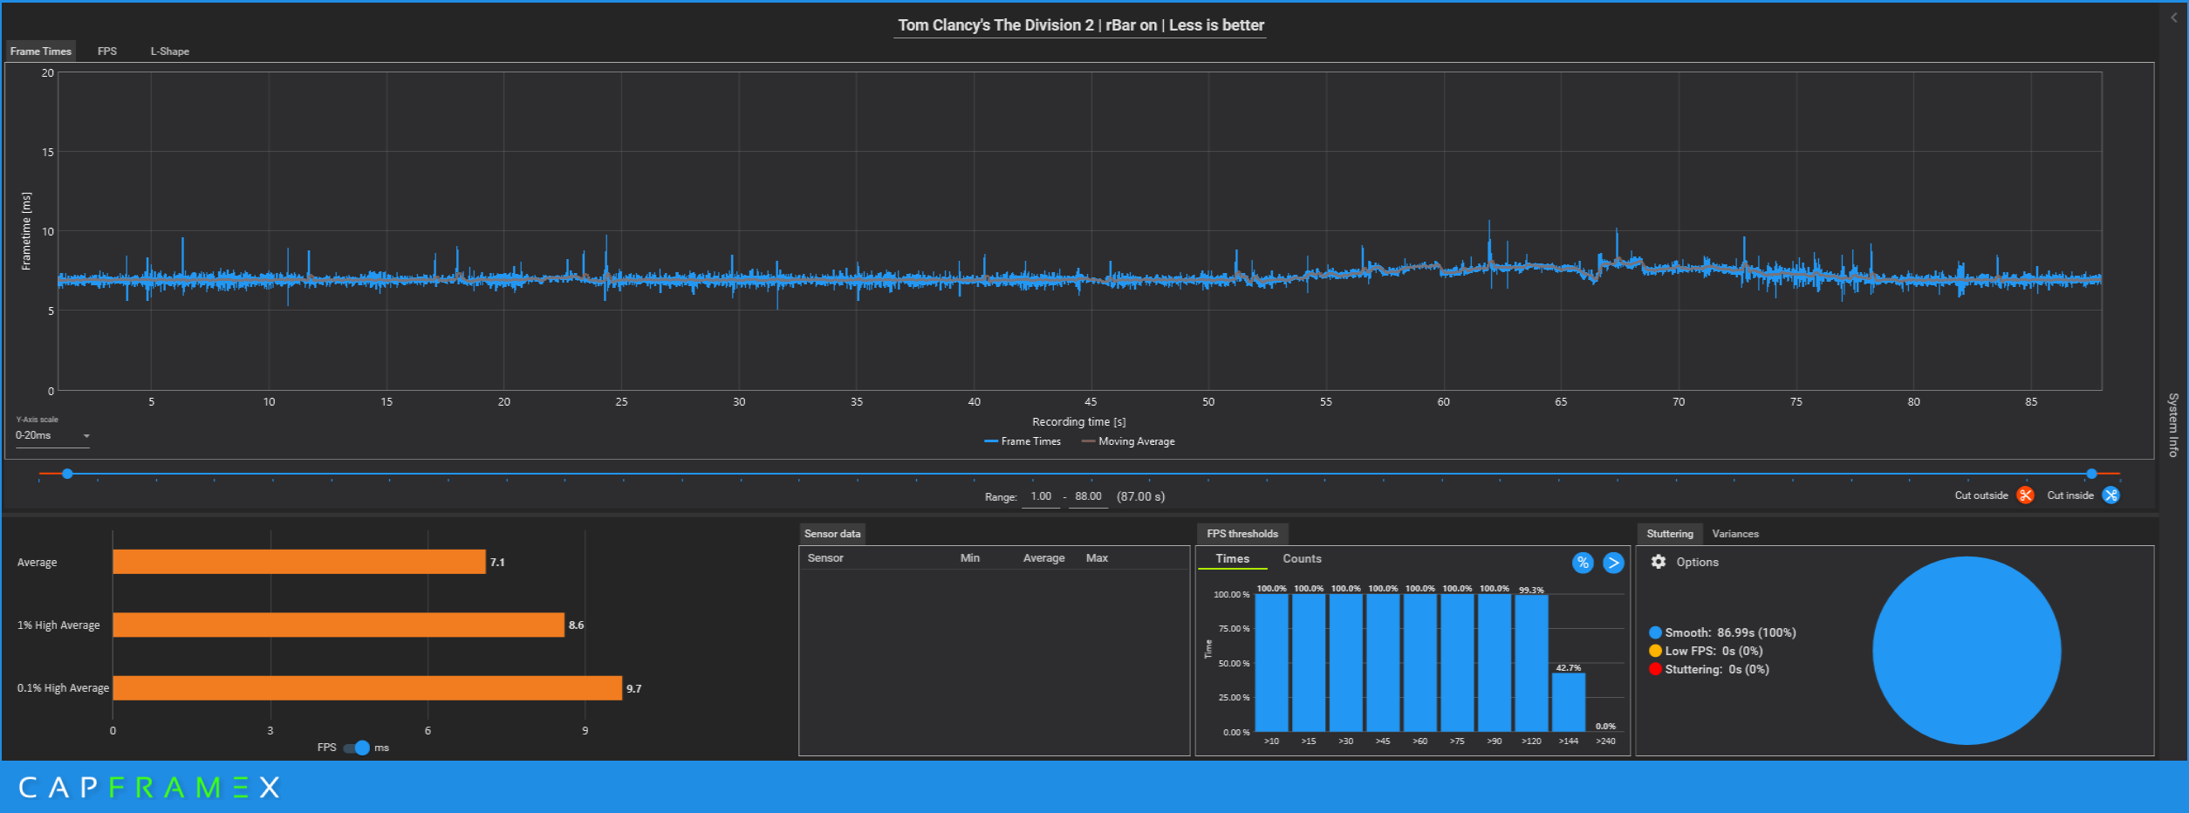Click the System Info vertical label
The width and height of the screenshot is (2189, 813).
(x=2173, y=425)
